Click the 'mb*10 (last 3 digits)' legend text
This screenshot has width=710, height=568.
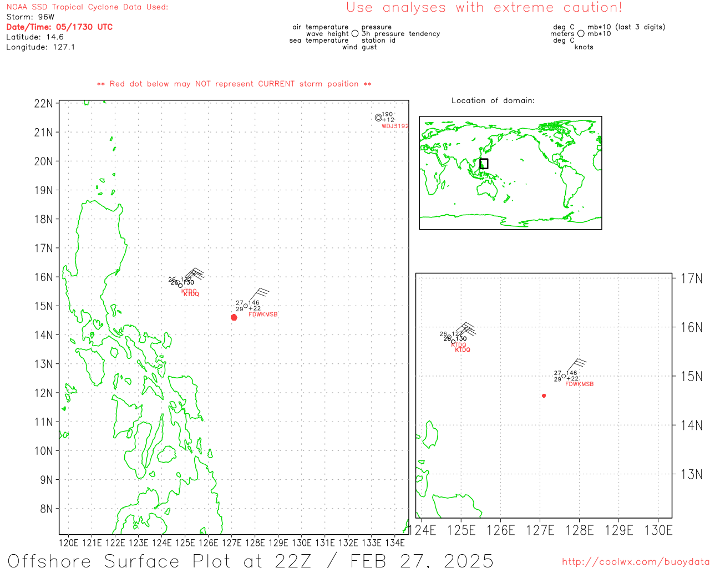coord(626,27)
